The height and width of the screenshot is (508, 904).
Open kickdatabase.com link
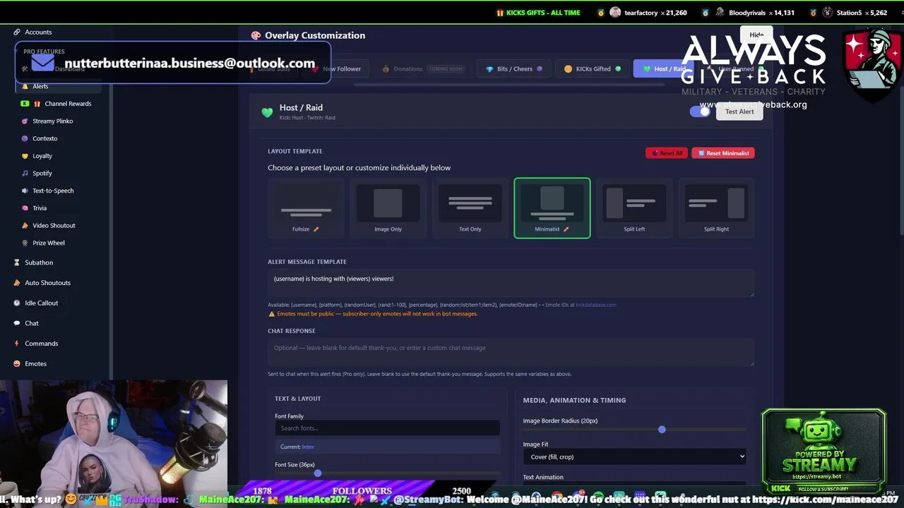pos(595,305)
